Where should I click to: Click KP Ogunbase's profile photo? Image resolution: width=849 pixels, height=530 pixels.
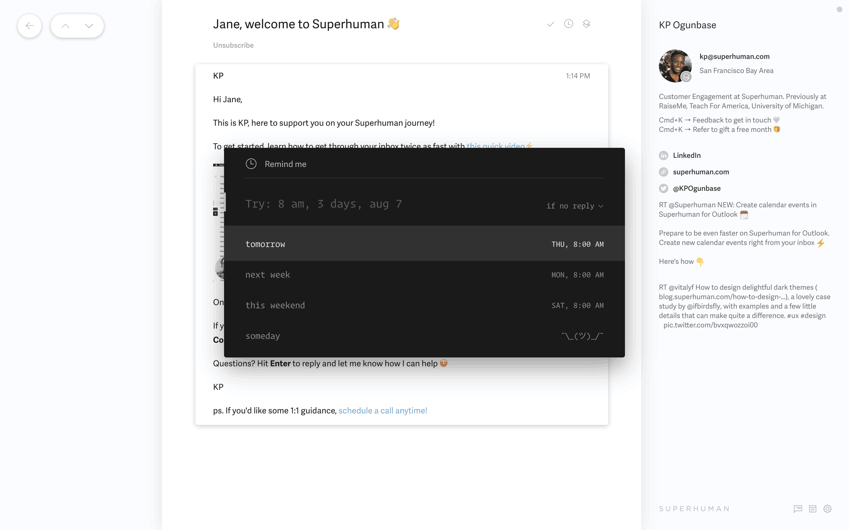(675, 66)
